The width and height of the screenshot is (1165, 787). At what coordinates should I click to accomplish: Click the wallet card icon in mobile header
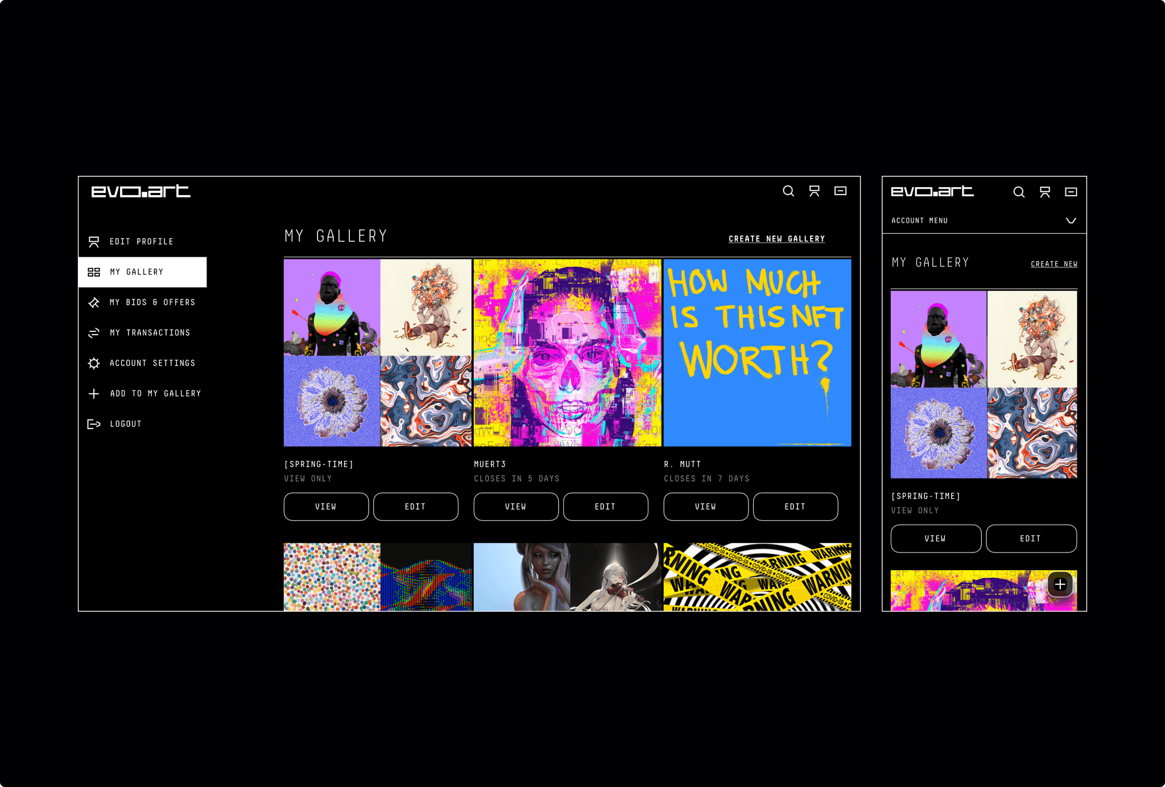[x=1071, y=192]
